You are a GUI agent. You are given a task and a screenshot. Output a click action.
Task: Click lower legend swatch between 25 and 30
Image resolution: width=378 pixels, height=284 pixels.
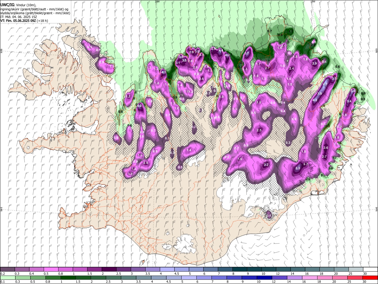pyautogui.click(x=355, y=277)
